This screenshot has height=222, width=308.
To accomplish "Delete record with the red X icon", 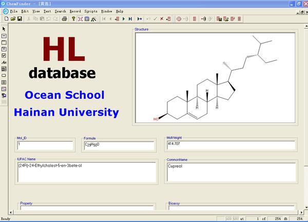I will (x=162, y=19).
